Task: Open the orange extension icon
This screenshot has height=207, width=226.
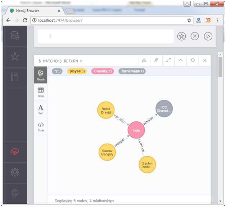Action: (x=208, y=20)
